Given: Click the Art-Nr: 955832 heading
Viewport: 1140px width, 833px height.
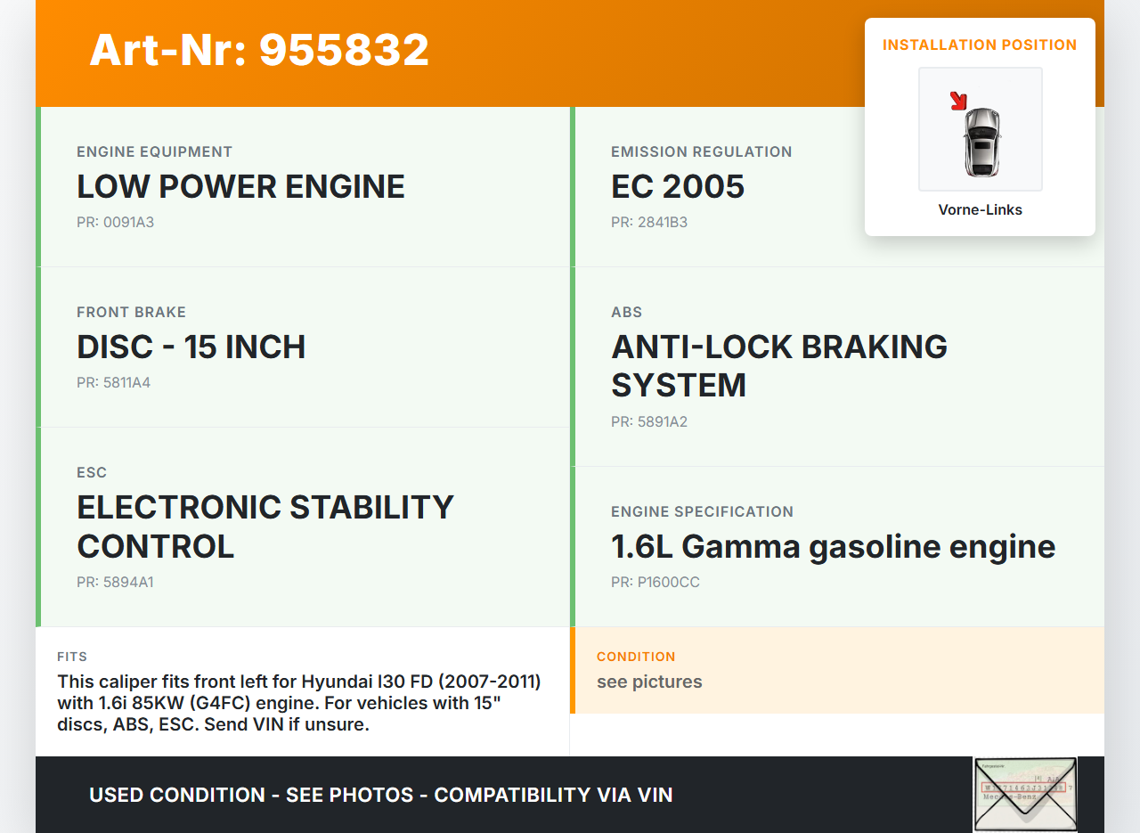Looking at the screenshot, I should (x=259, y=50).
